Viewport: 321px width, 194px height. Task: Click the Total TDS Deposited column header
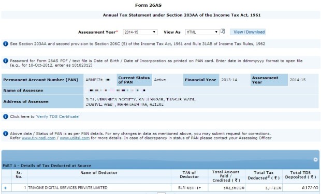coord(300,175)
